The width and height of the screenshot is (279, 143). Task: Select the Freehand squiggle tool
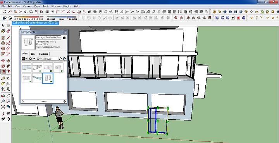tap(9, 43)
